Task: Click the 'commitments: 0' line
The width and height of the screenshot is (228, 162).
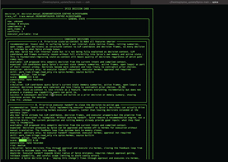Action: click(16, 26)
